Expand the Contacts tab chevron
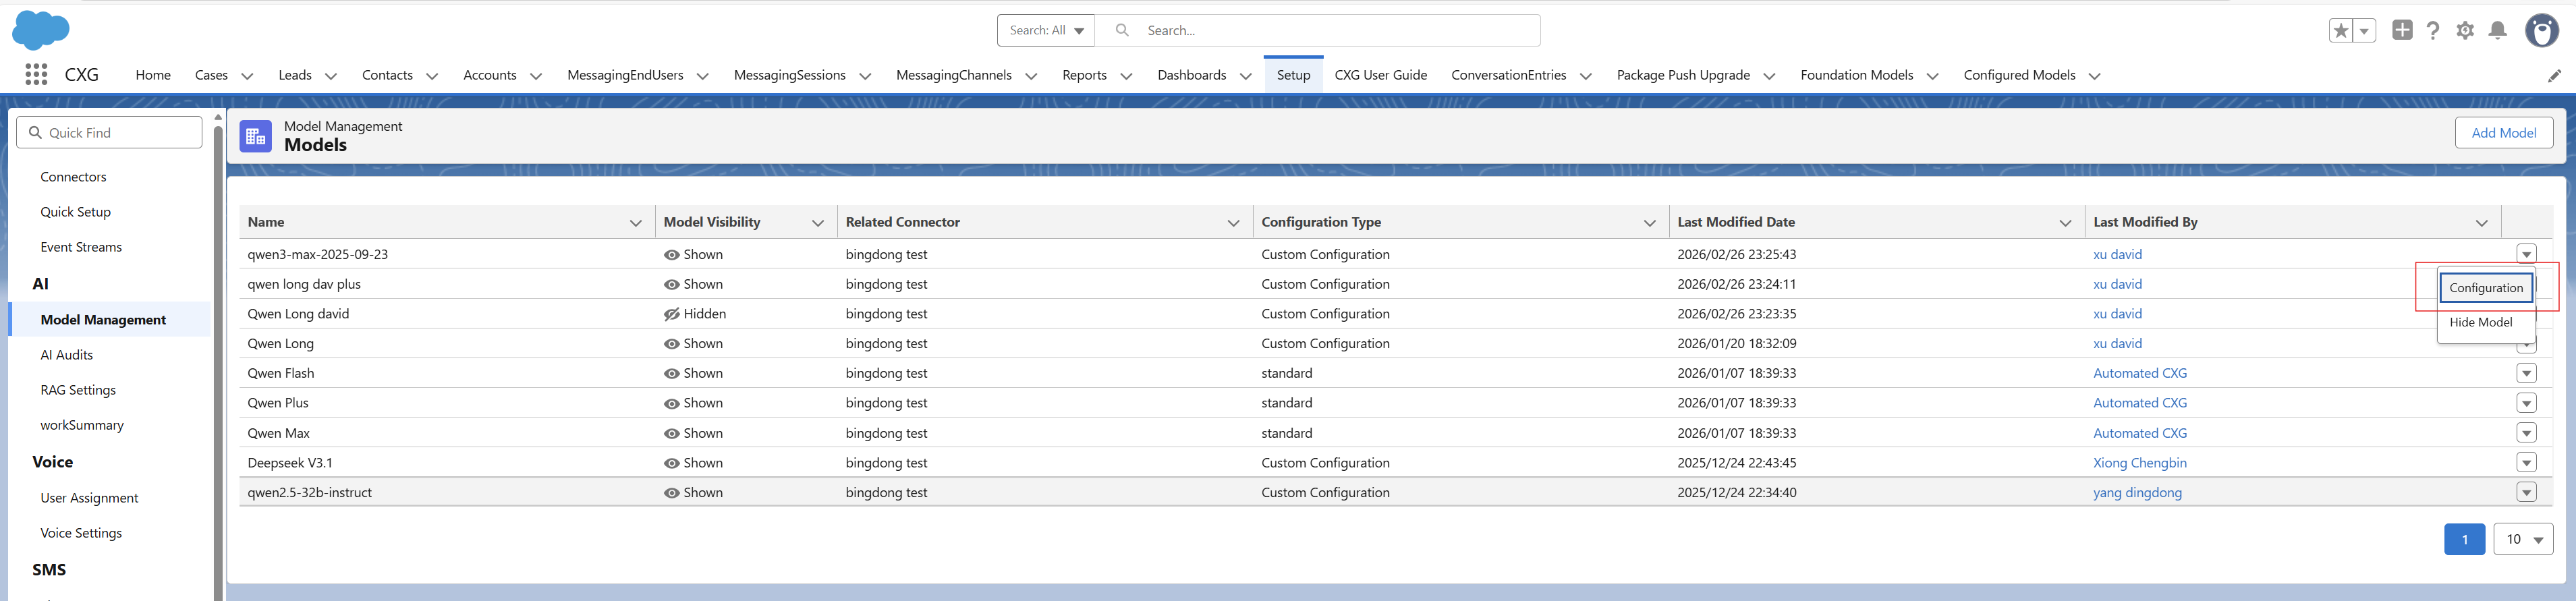 432,76
